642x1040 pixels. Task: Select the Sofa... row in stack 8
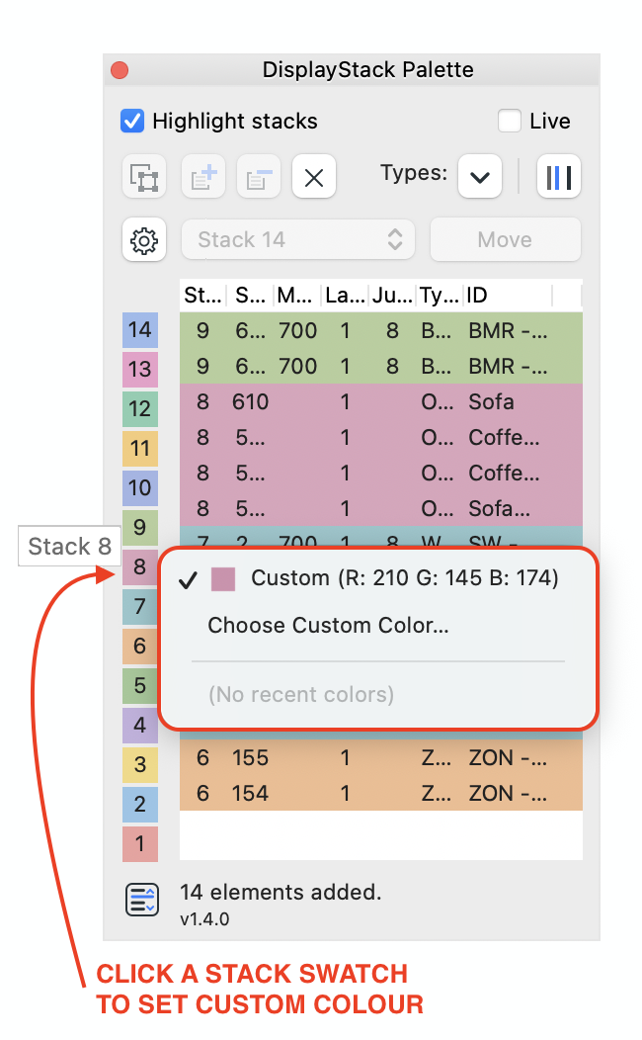pyautogui.click(x=381, y=509)
